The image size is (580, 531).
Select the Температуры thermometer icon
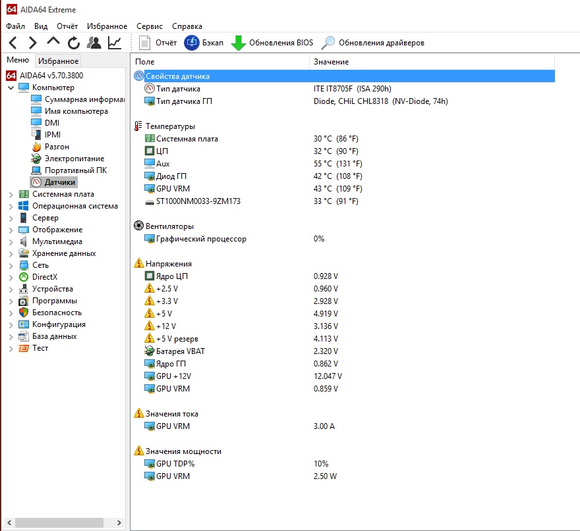138,126
